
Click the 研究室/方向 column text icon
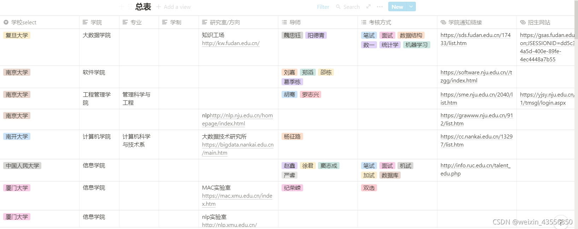point(205,22)
